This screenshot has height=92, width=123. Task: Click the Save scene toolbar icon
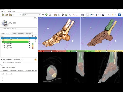[x=10, y=15]
